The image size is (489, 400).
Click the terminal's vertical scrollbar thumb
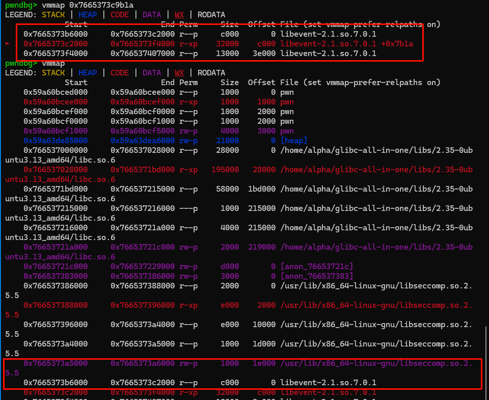(486, 362)
